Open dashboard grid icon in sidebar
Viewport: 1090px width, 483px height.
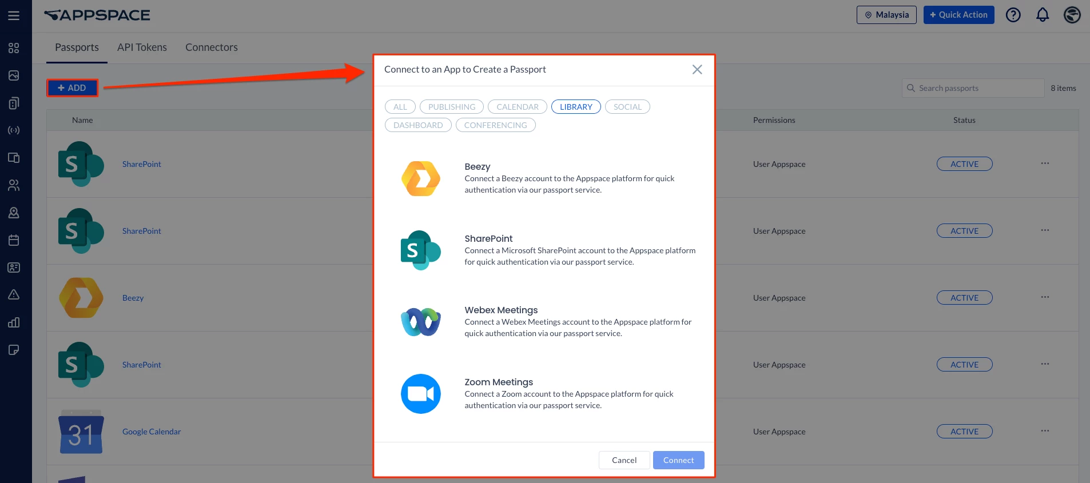pyautogui.click(x=14, y=48)
